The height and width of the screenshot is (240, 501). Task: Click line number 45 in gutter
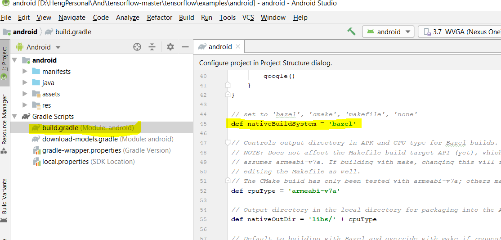[203, 124]
